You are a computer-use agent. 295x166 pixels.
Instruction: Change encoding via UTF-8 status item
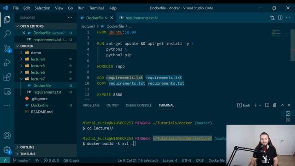coord(186,160)
